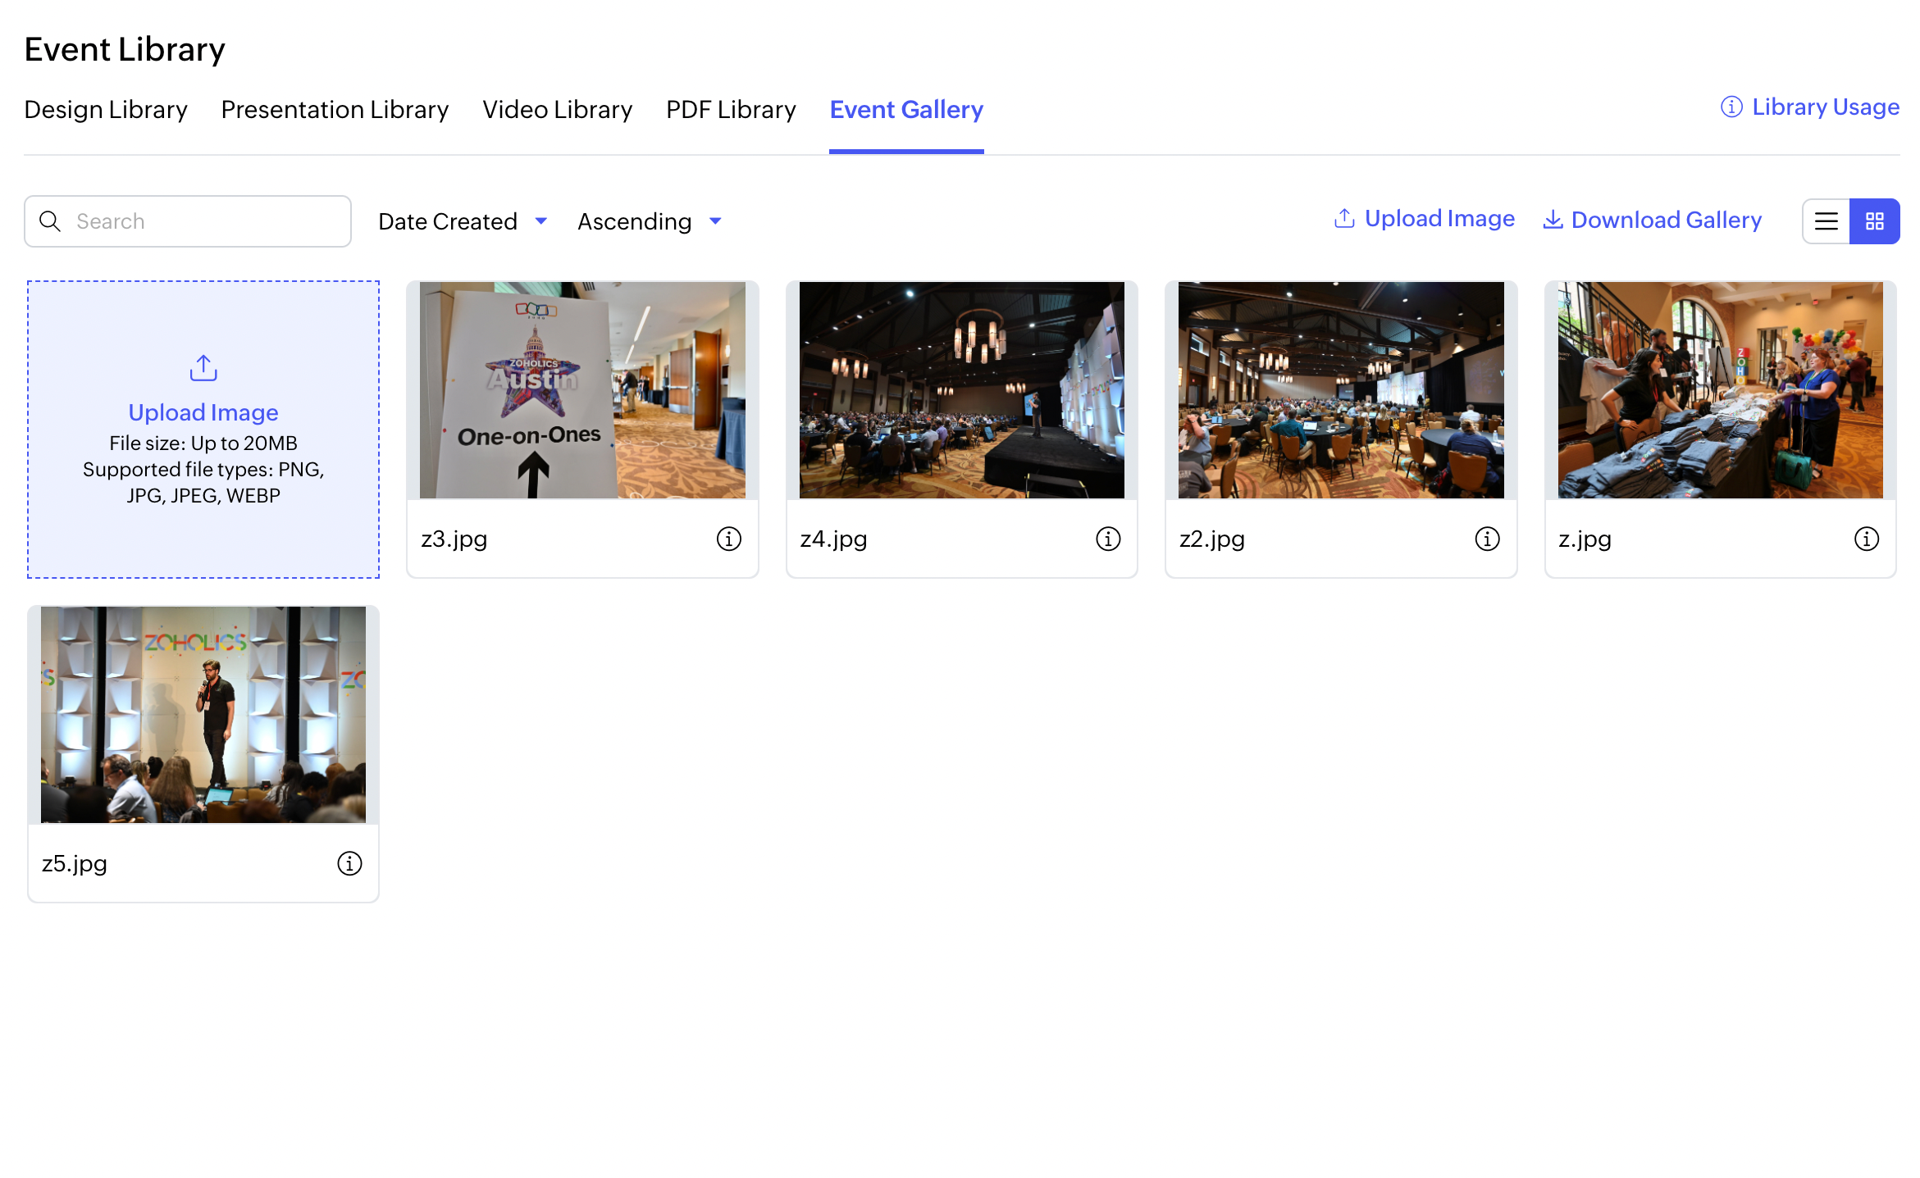1920x1178 pixels.
Task: Click the Library Usage info icon
Action: (1731, 107)
